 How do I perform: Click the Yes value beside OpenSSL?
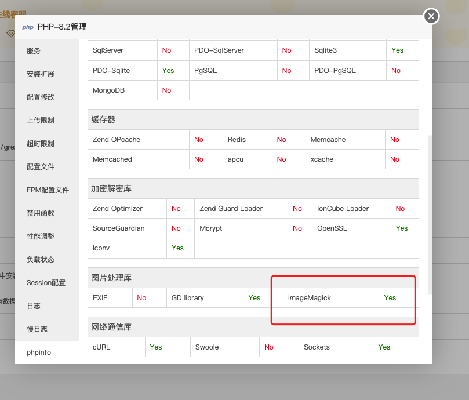click(x=401, y=228)
